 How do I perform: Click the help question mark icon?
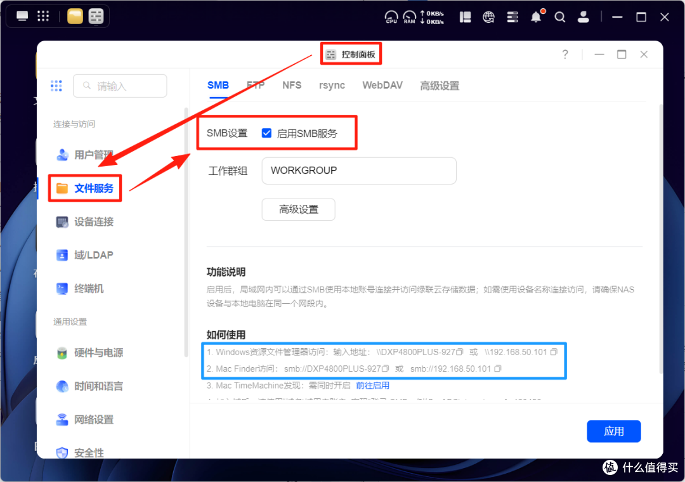(x=565, y=54)
